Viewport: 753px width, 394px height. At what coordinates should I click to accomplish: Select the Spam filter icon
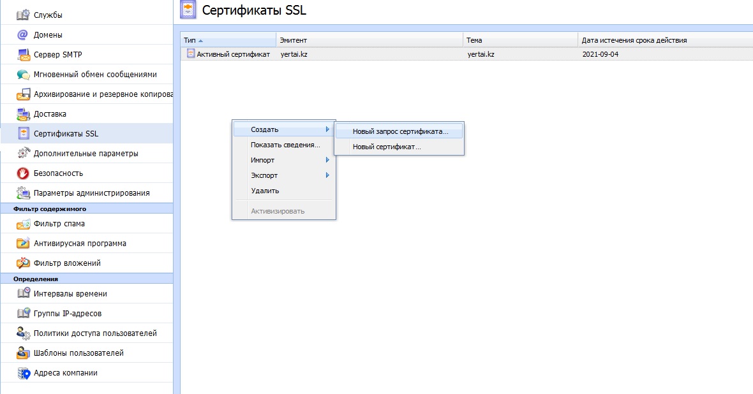pyautogui.click(x=23, y=224)
